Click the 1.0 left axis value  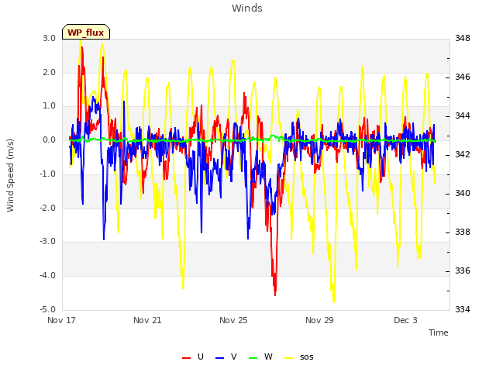point(50,106)
